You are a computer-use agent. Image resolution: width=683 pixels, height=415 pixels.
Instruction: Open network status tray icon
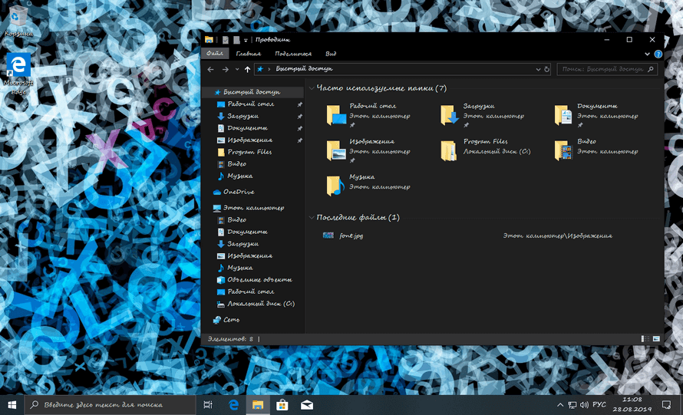tap(572, 406)
